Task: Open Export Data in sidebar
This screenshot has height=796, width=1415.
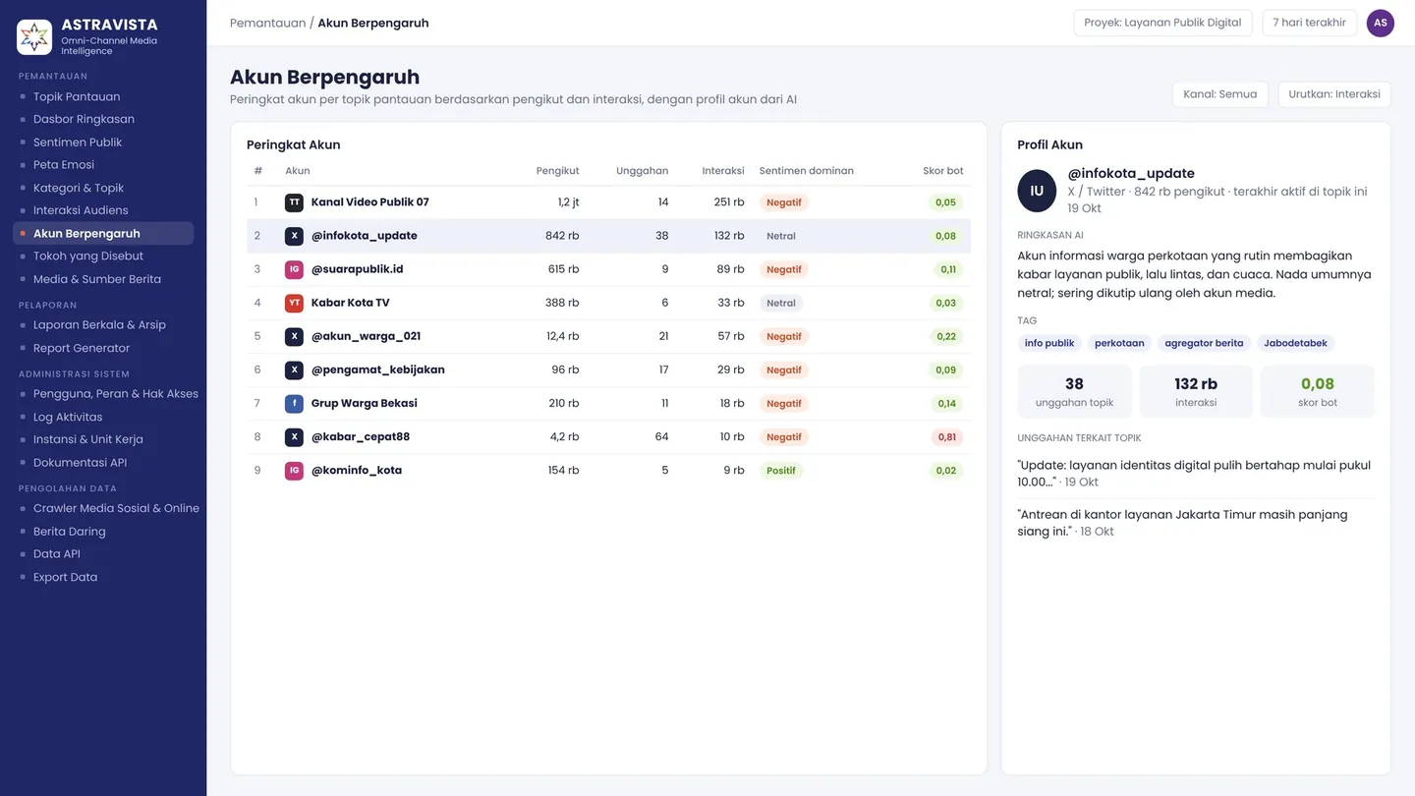Action: coord(65,577)
